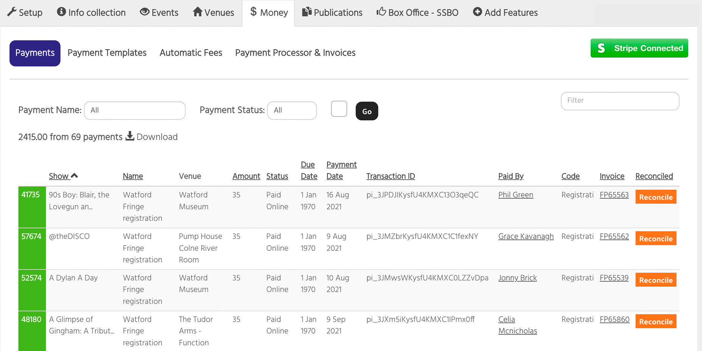Tick the checkbox beside the Go button

point(339,109)
